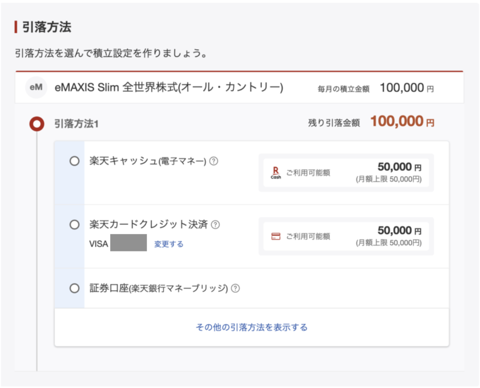Screen dimensions: 480x388
Task: Select the 楽天カードクレジット決済 radio button
Action: 74,225
